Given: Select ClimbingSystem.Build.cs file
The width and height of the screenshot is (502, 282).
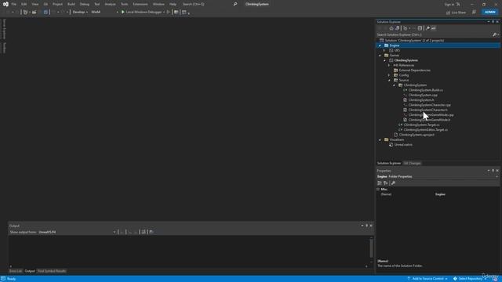Looking at the screenshot, I should [425, 90].
